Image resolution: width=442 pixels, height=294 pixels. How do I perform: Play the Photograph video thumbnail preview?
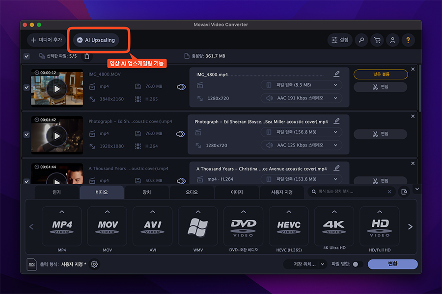pyautogui.click(x=57, y=136)
